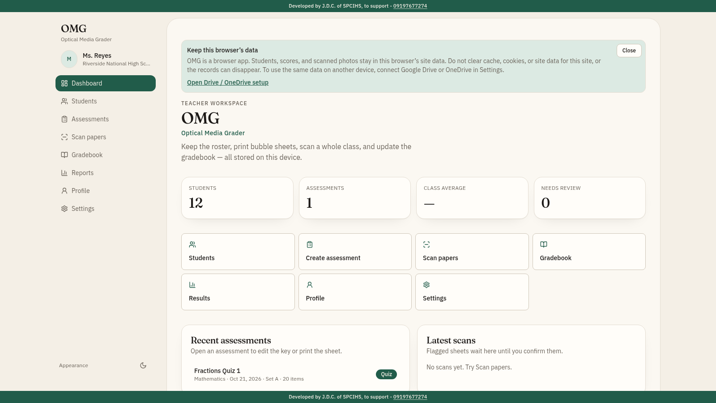Click the Latest scans heading
Viewport: 716px width, 403px height.
pos(451,340)
